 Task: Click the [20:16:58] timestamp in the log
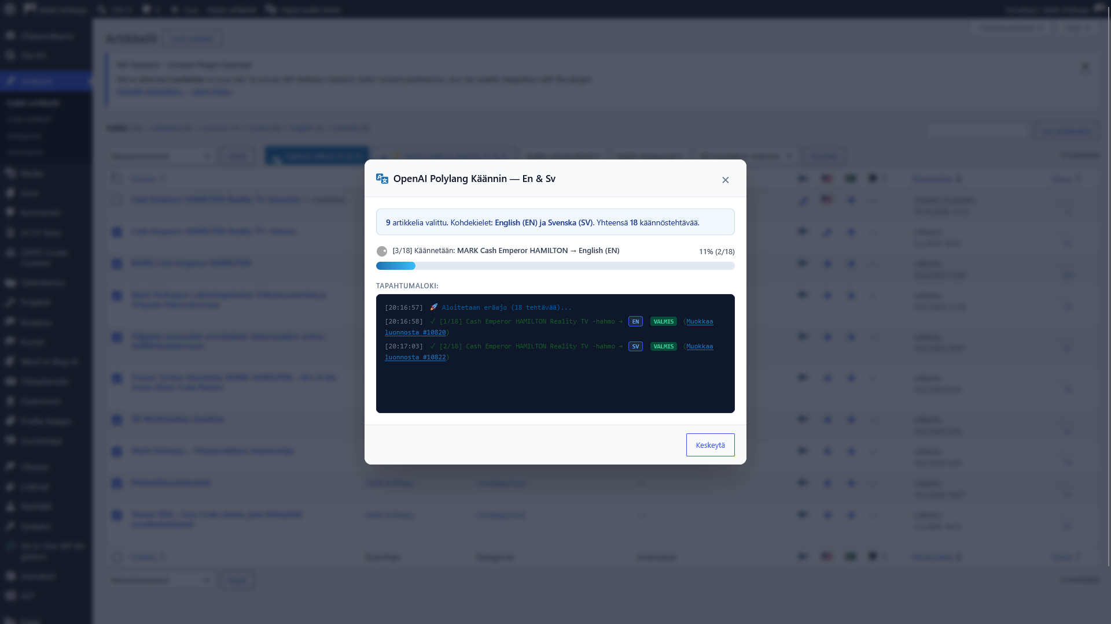click(404, 322)
